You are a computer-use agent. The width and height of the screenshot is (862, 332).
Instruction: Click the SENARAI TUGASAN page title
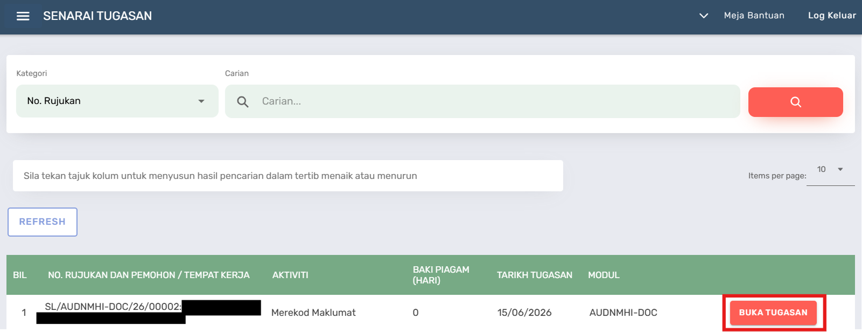tap(97, 16)
